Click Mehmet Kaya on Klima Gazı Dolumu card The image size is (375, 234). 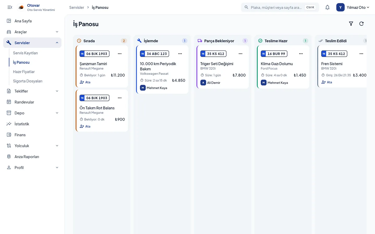(x=274, y=83)
